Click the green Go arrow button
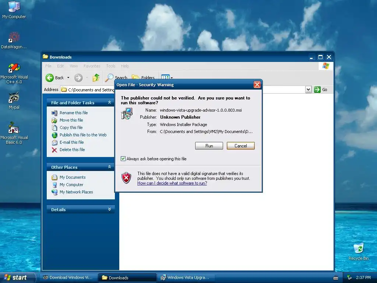The height and width of the screenshot is (283, 377). (317, 90)
